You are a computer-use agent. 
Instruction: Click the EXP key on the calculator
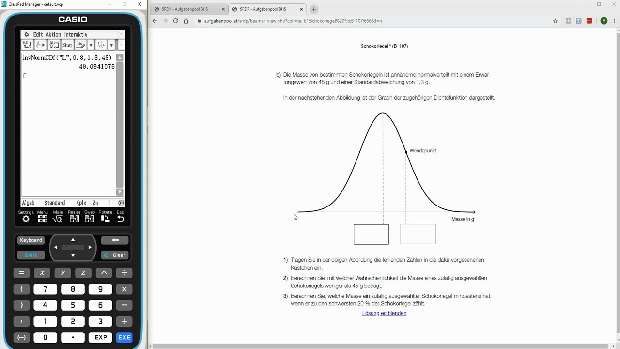pos(101,337)
